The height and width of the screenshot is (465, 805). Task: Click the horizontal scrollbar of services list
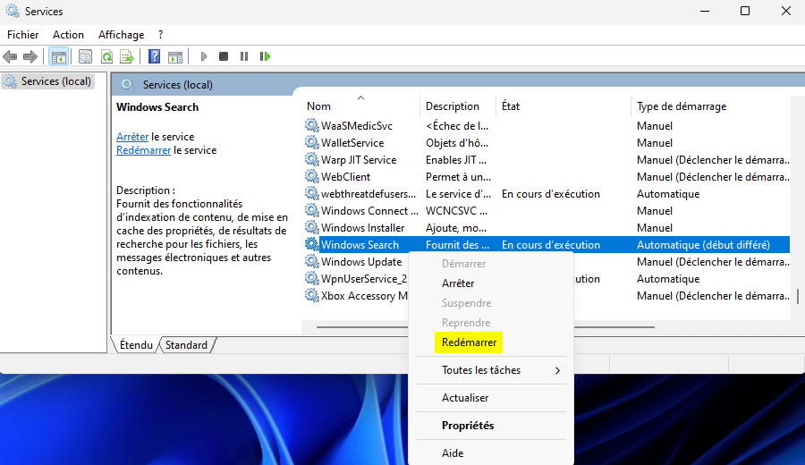pos(485,326)
